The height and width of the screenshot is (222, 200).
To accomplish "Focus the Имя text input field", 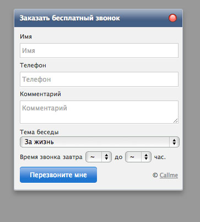I will click(x=99, y=50).
